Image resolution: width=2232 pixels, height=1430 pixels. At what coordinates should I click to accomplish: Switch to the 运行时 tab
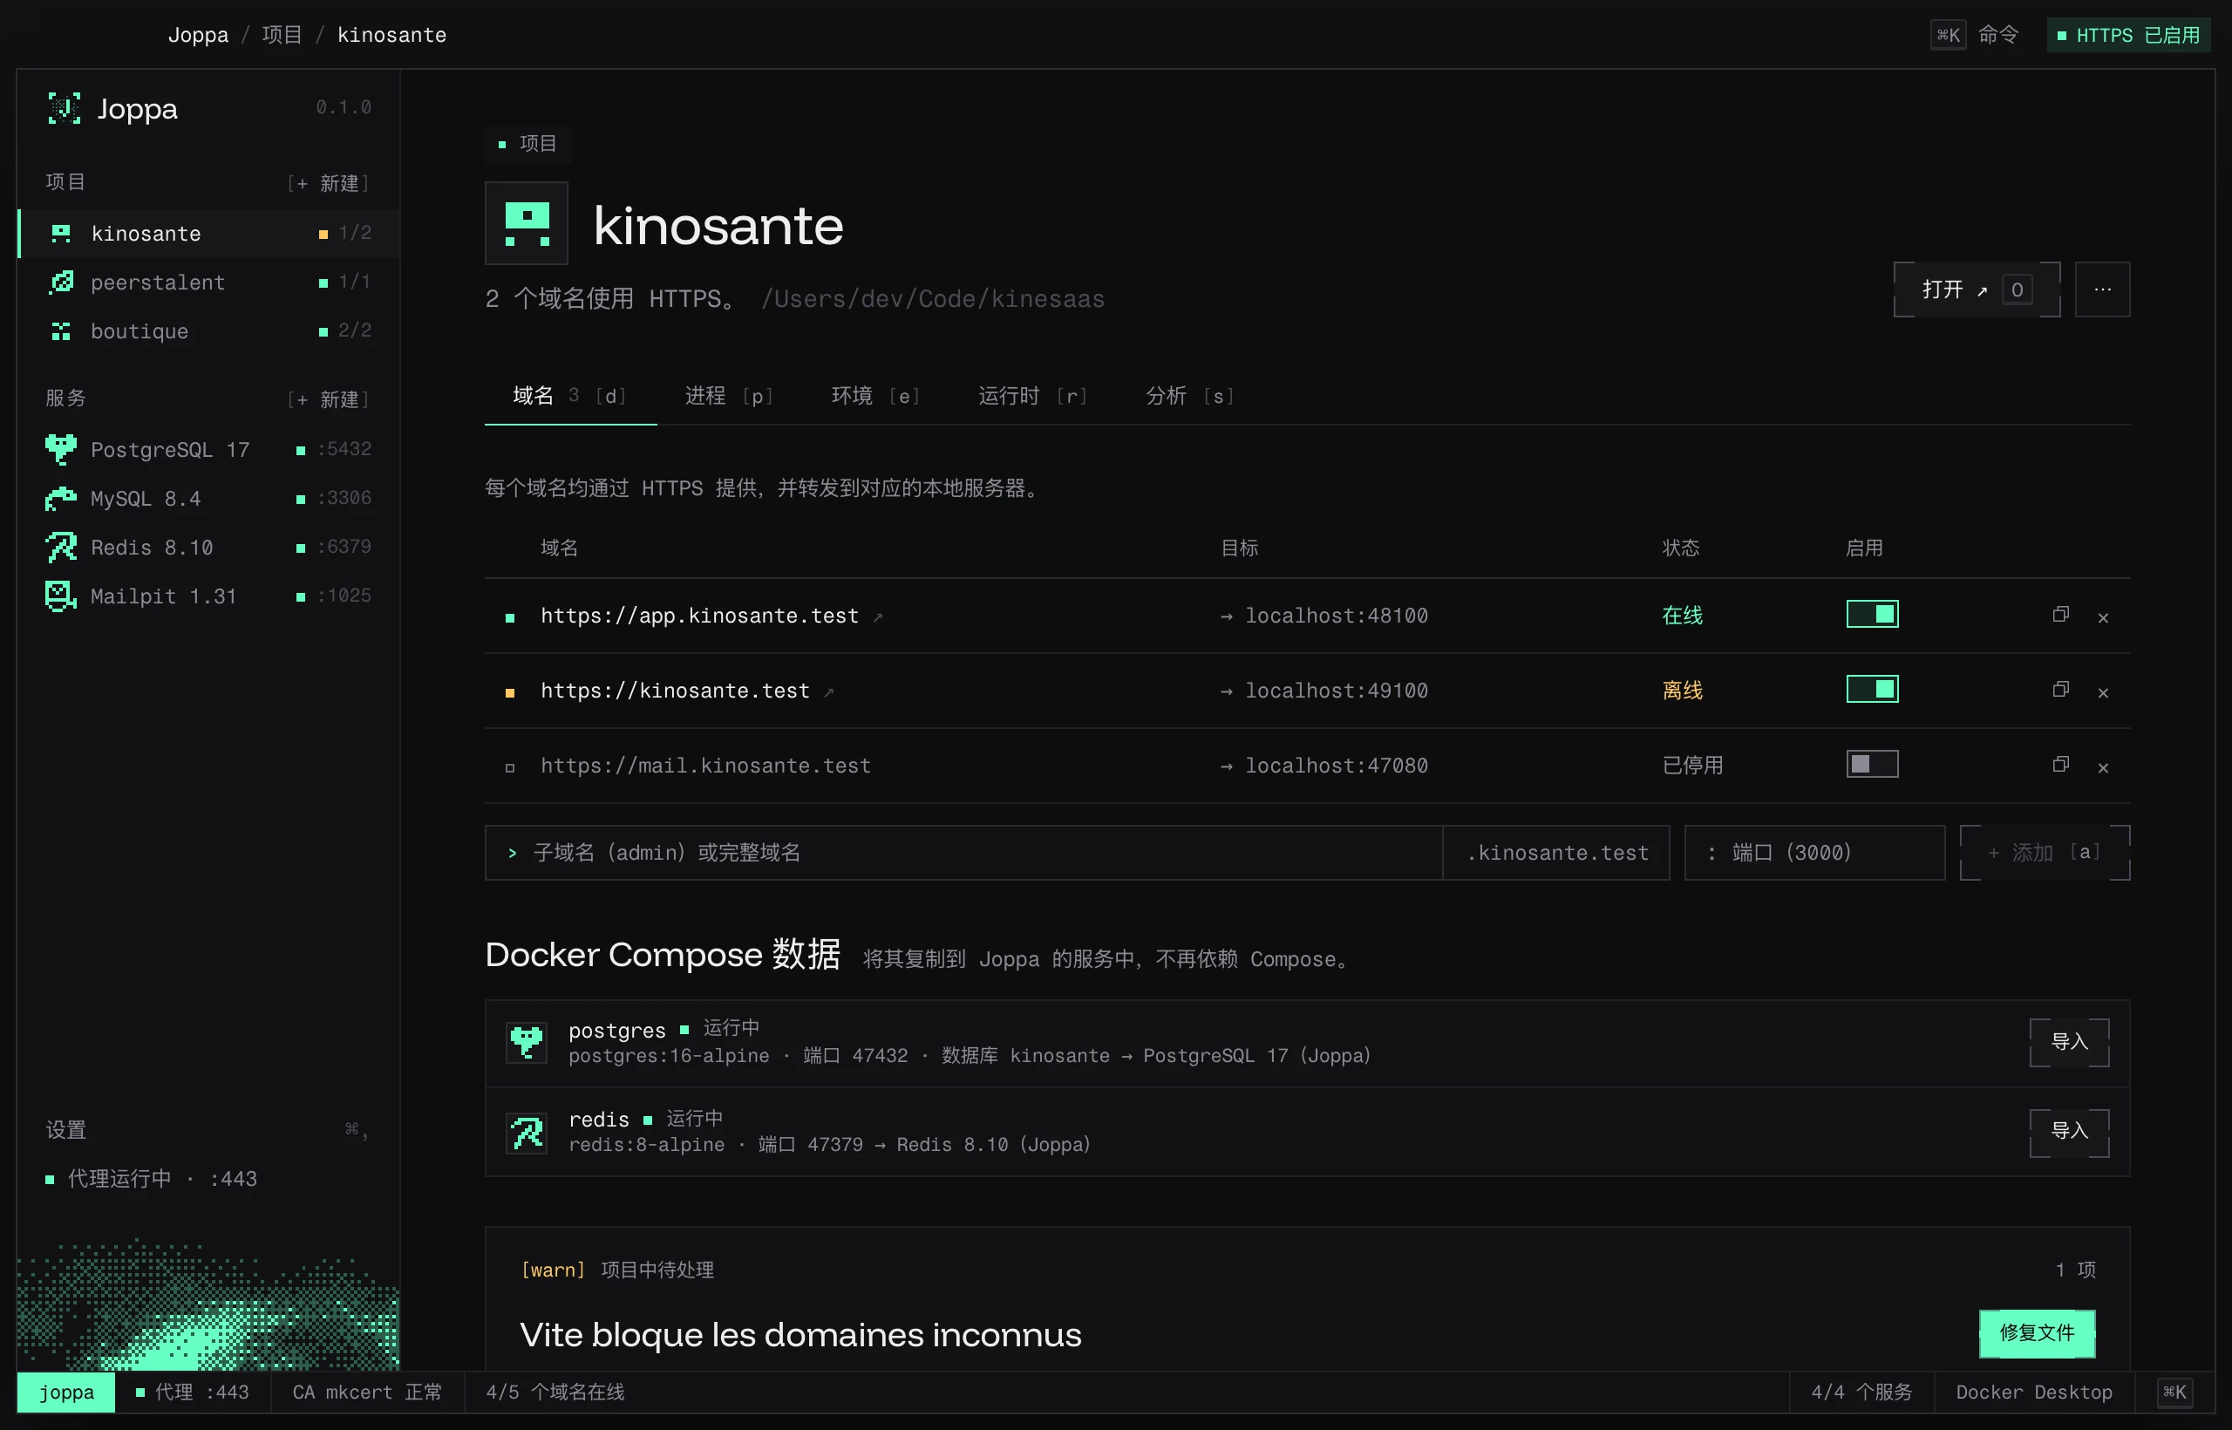click(x=1032, y=397)
